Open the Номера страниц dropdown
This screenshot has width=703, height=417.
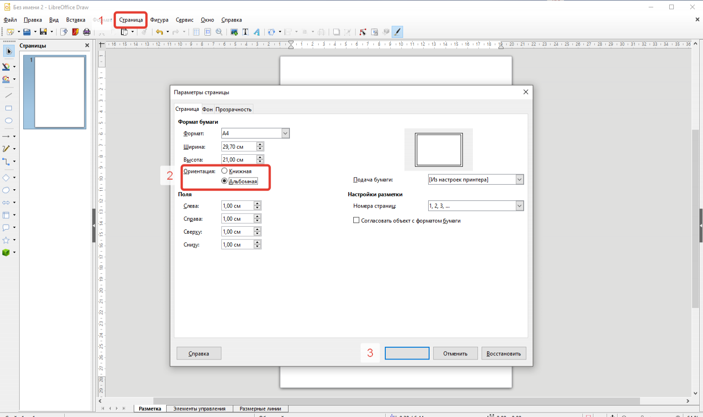coord(519,206)
